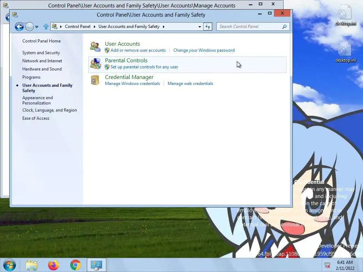The width and height of the screenshot is (363, 272).
Task: Bring Manage Accounts window forward via its title
Action: [x=142, y=6]
